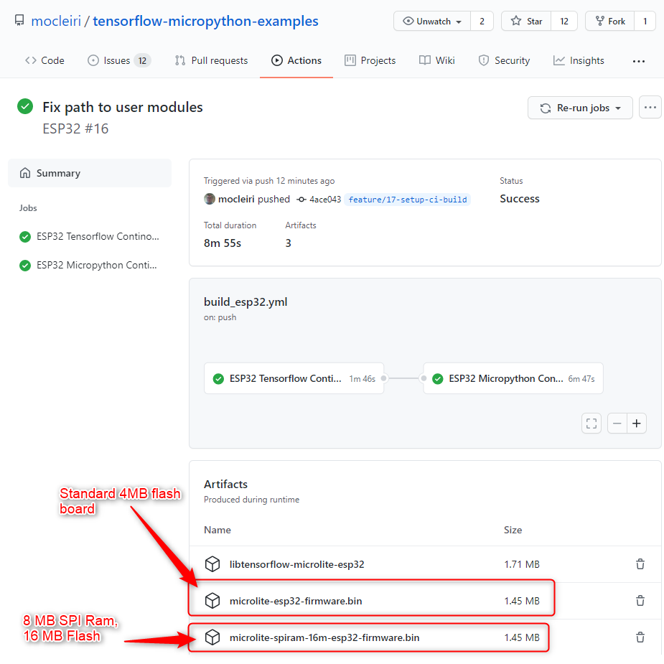Viewport: 664px width, 664px height.
Task: Toggle fullscreen for workflow graph
Action: click(x=591, y=424)
